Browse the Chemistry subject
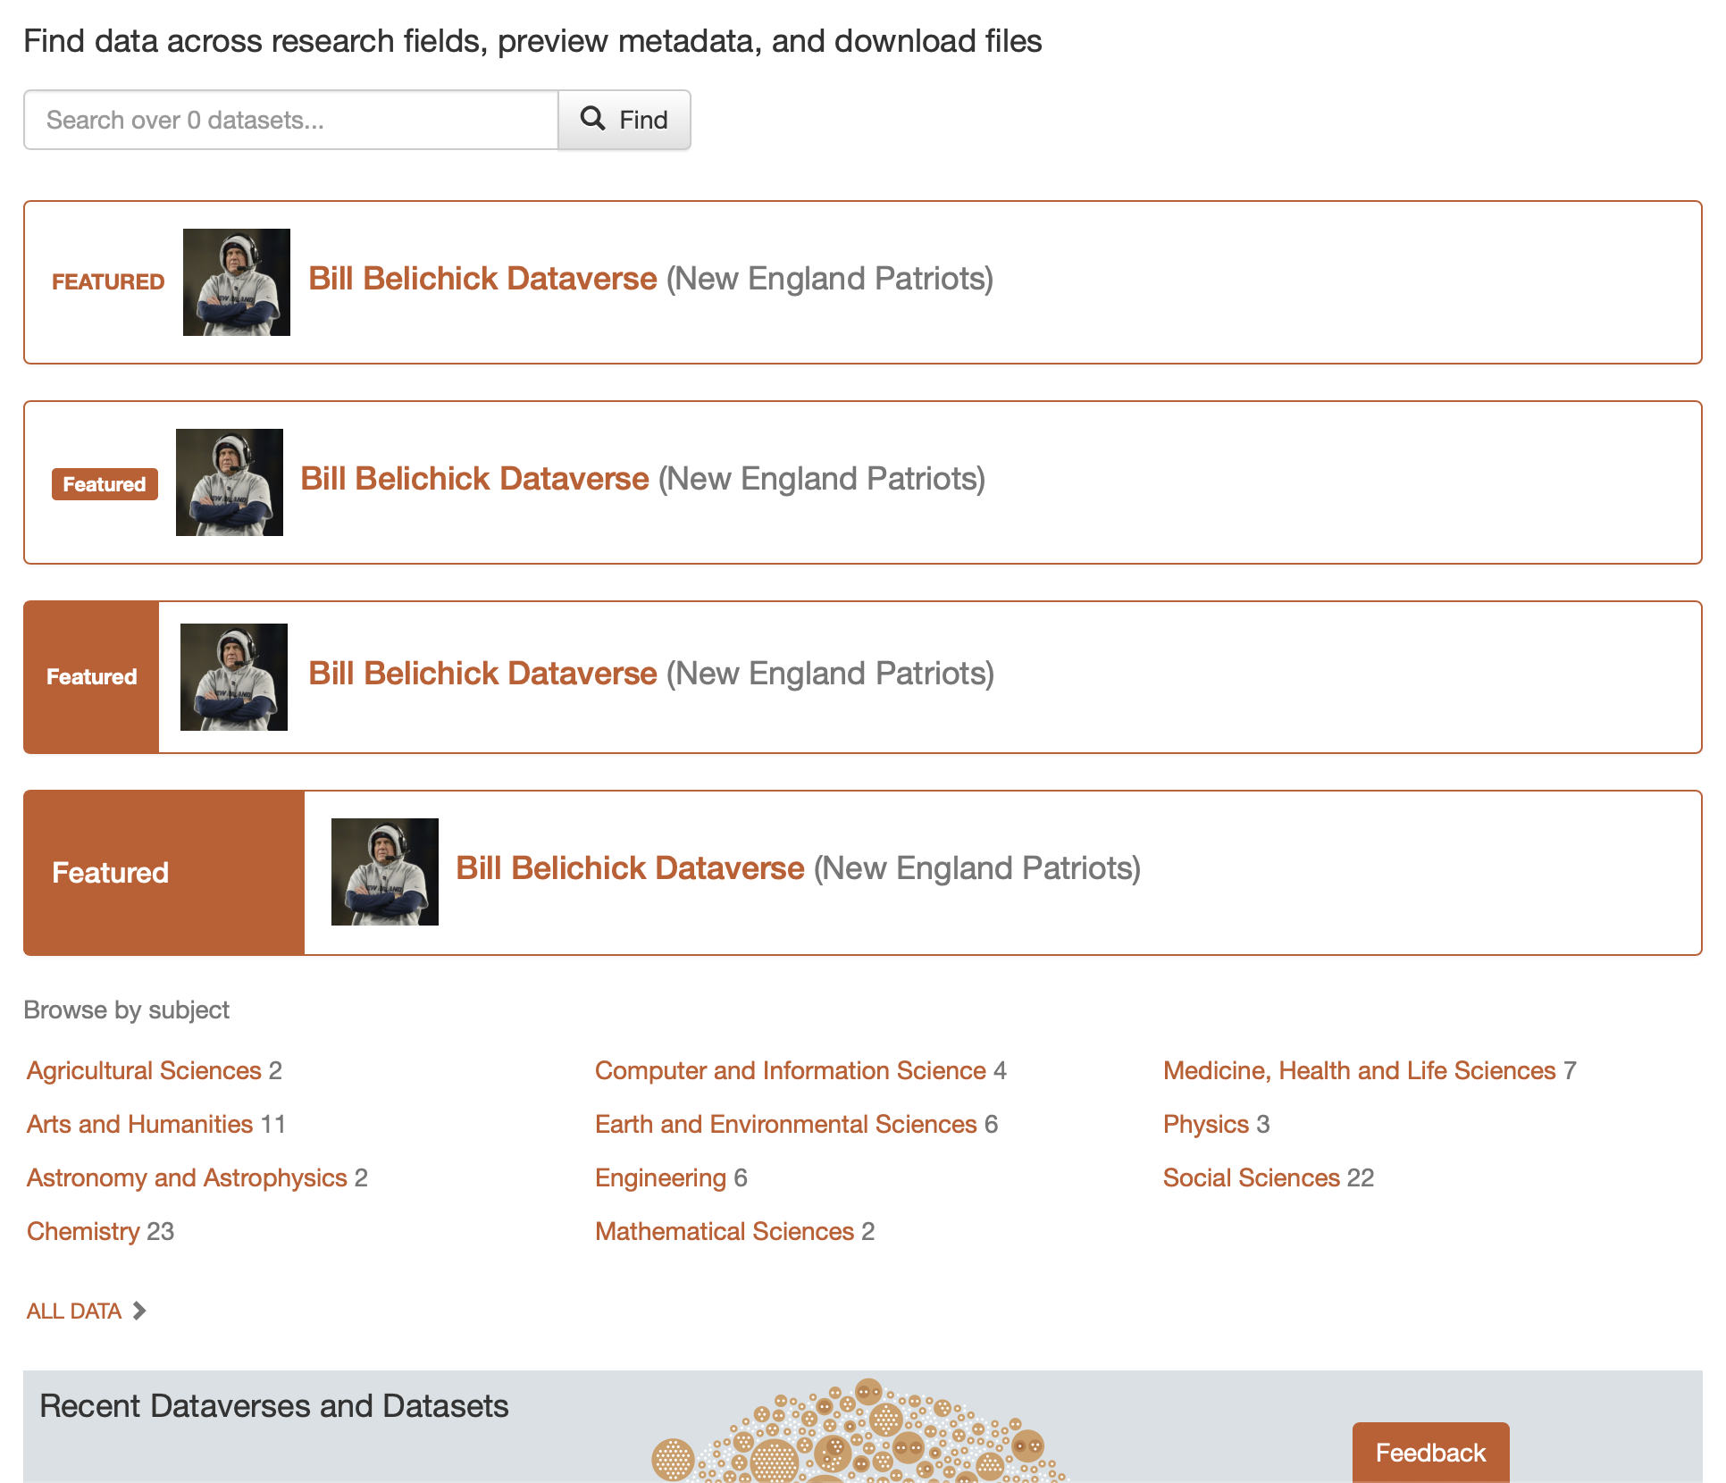 coord(84,1230)
